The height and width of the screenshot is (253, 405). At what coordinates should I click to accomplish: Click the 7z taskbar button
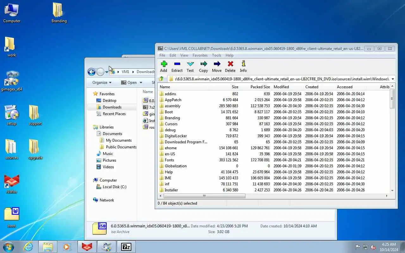[126, 247]
